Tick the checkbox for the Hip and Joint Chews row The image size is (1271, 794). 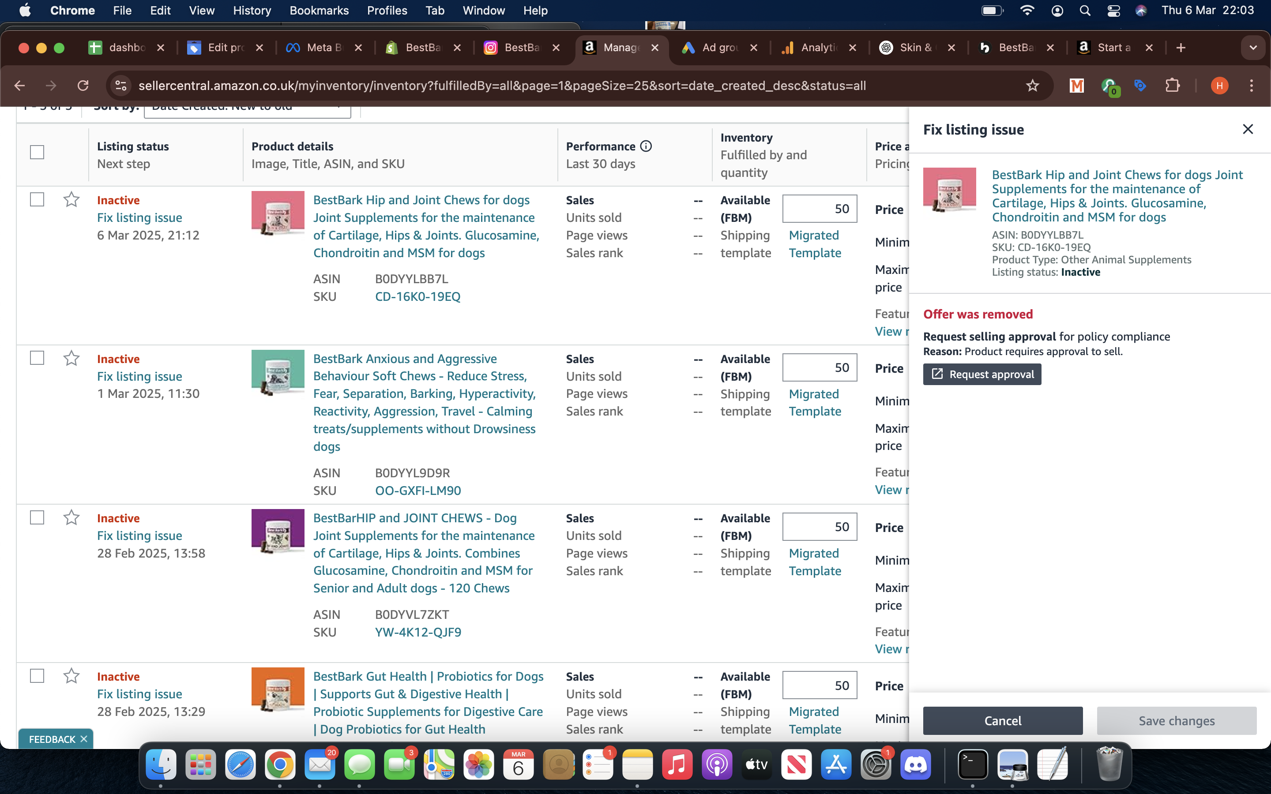click(x=37, y=199)
